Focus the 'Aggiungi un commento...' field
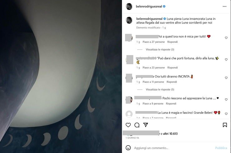231x153 pixels. point(172,148)
